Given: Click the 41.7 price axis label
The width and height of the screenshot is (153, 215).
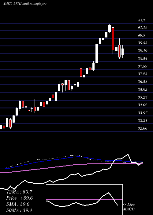Looking at the screenshot, I should (x=141, y=21).
